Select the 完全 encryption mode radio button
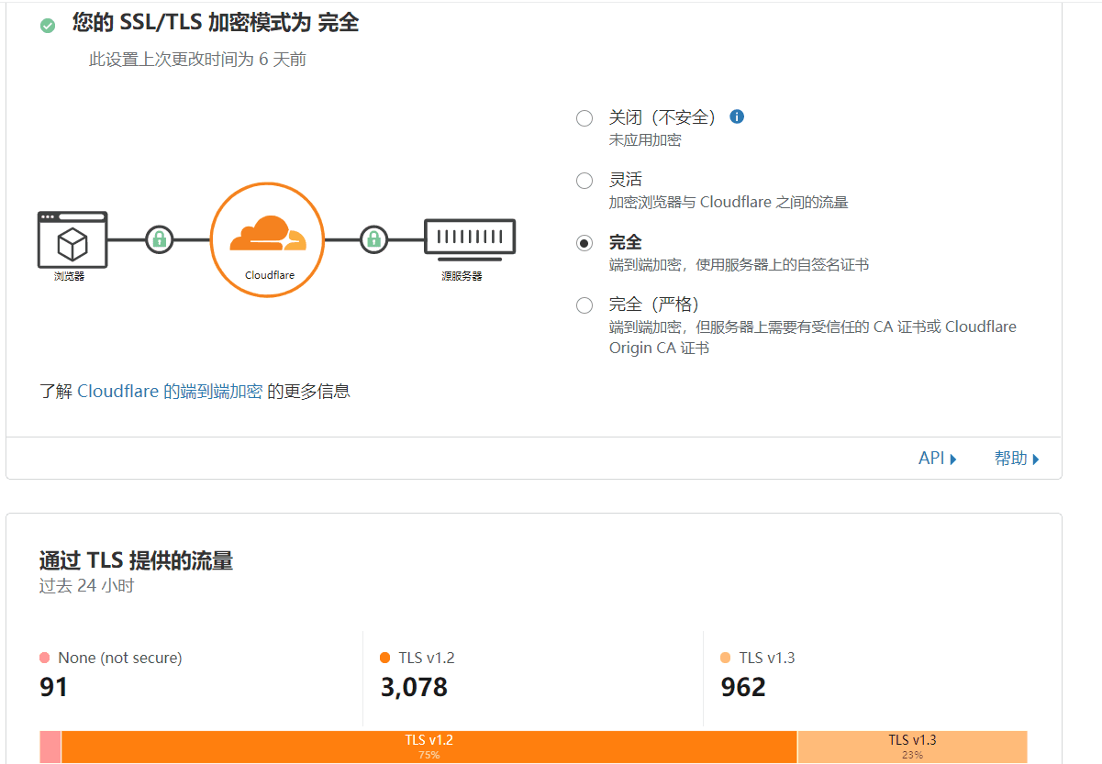The height and width of the screenshot is (764, 1102). coord(584,243)
